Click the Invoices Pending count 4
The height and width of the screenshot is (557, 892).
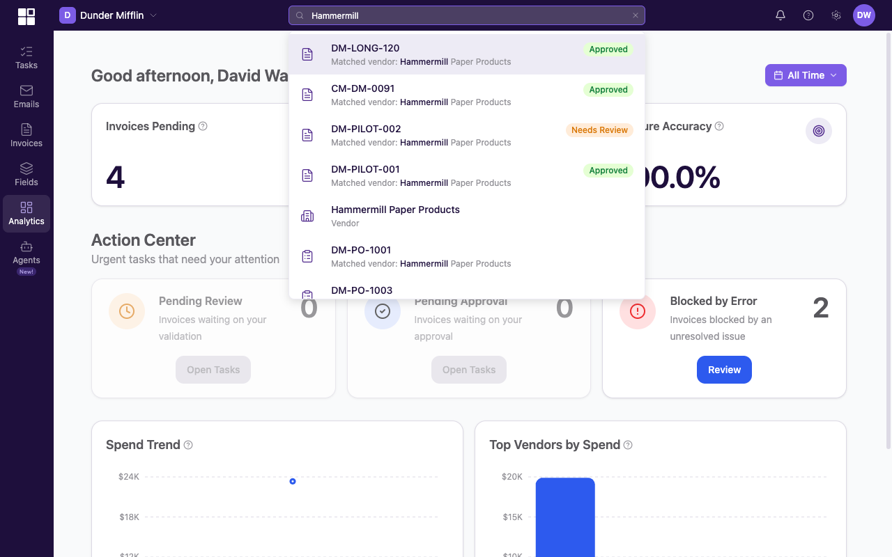point(116,177)
